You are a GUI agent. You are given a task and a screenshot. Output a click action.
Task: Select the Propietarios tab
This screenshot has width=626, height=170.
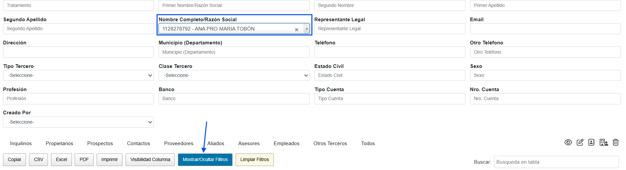pyautogui.click(x=59, y=143)
